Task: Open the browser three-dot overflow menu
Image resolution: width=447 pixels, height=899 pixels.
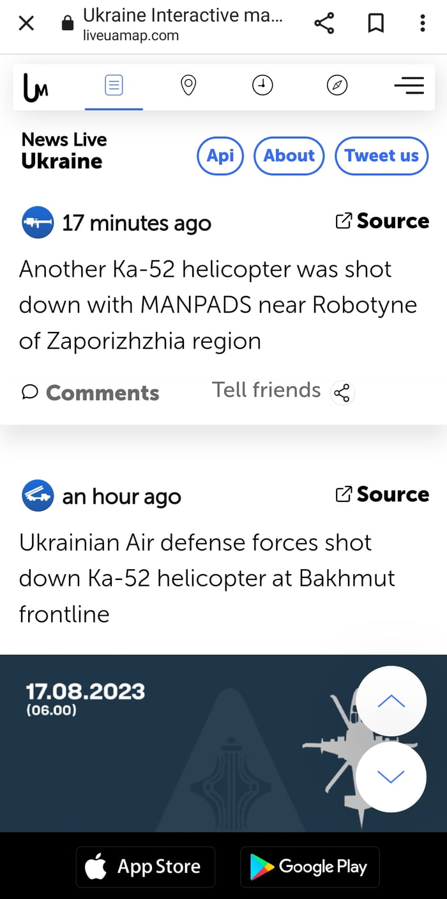Action: pos(423,23)
